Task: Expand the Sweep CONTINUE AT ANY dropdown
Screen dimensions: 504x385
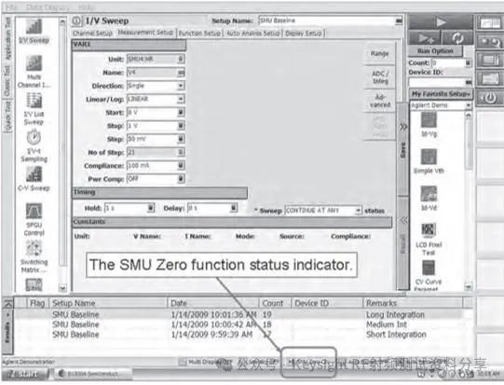Action: click(358, 211)
